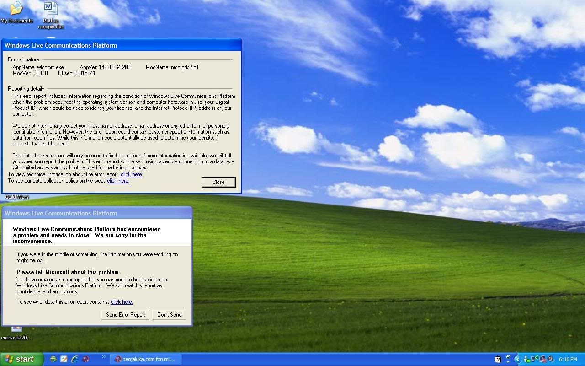Launch the orange-striped square quick launch icon

click(64, 359)
